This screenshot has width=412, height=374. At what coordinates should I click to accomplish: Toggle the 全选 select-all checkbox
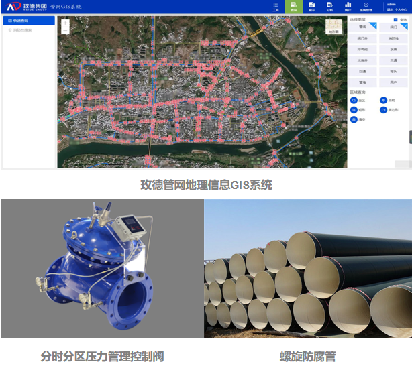(395, 20)
